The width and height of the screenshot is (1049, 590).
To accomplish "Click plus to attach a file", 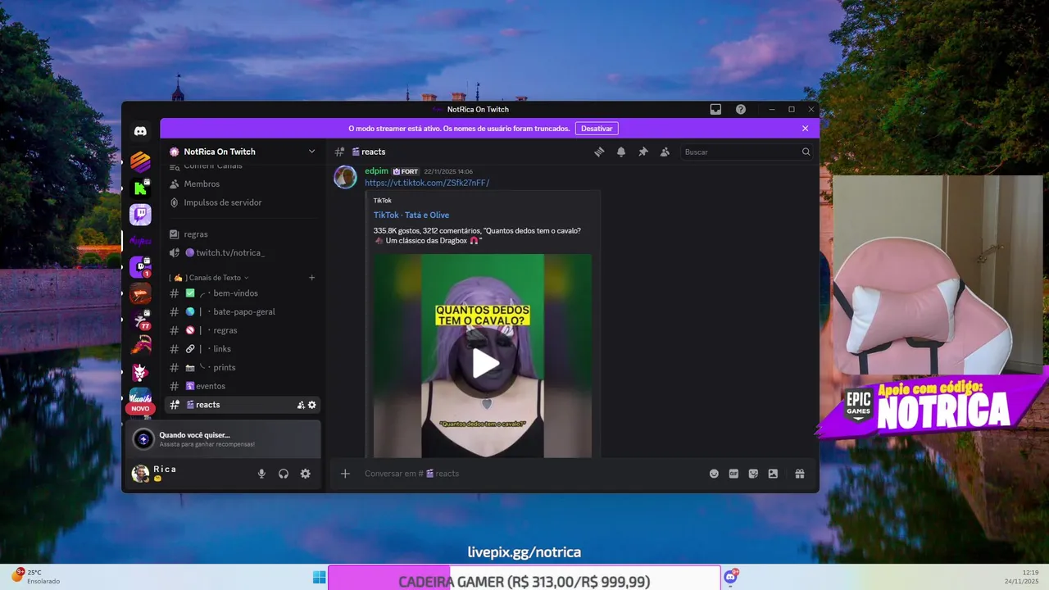I will click(x=345, y=474).
